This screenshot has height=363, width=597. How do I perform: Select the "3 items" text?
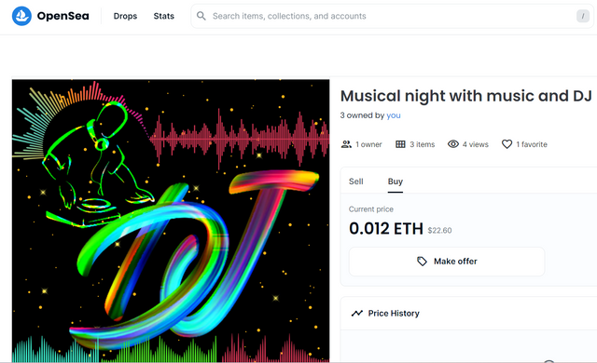click(423, 144)
